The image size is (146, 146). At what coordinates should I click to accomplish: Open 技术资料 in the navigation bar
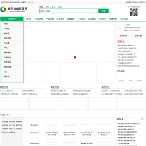103,19
